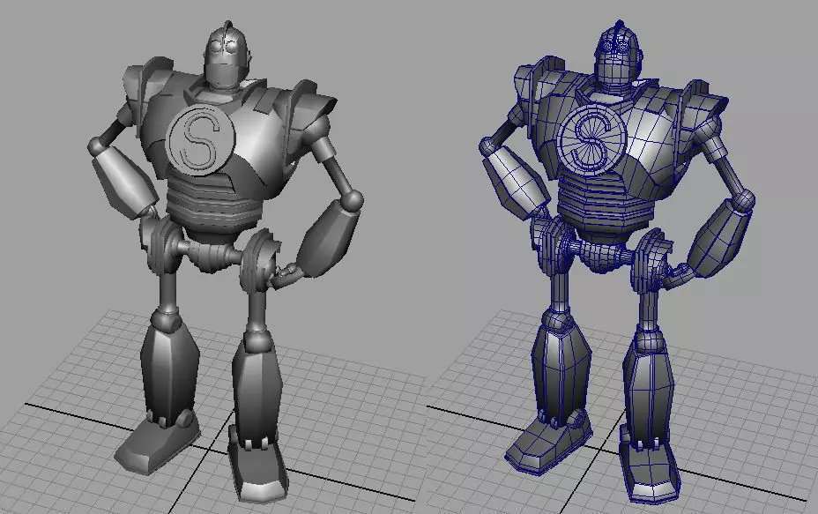Select the wireframe robot's head
The image size is (818, 514).
[617, 54]
